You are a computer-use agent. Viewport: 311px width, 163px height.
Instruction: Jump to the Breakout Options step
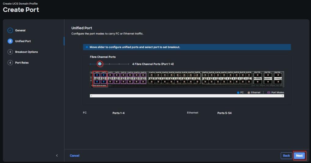[x=26, y=52]
